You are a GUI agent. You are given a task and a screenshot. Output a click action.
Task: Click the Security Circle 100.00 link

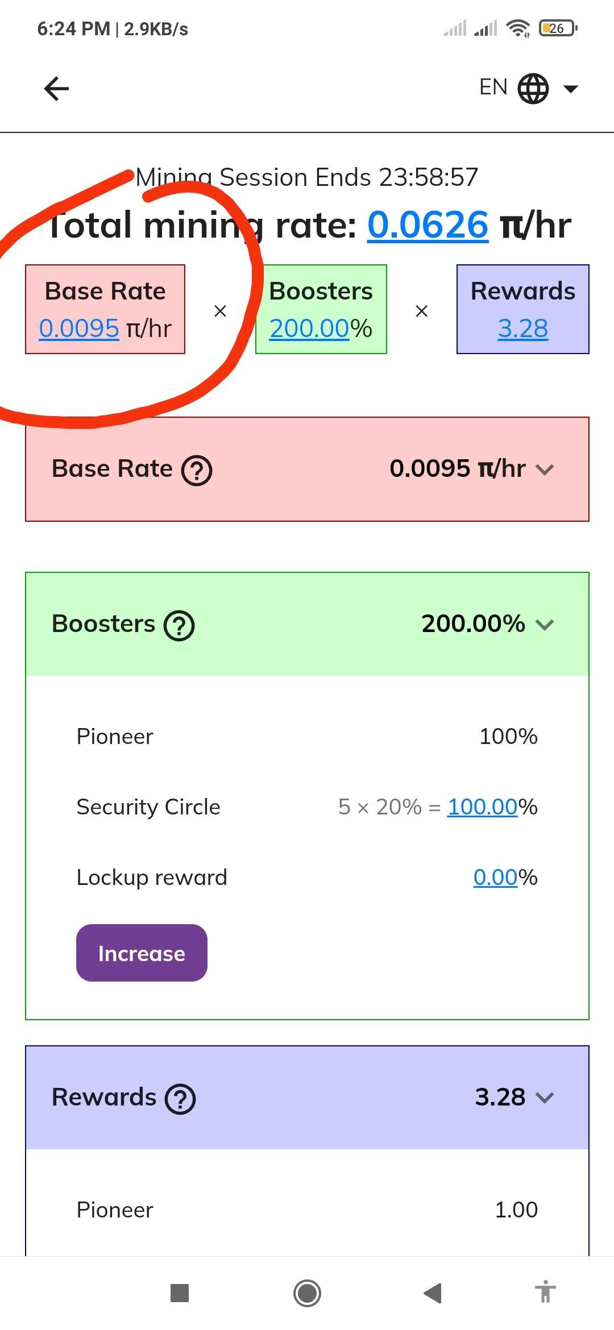[x=482, y=807]
